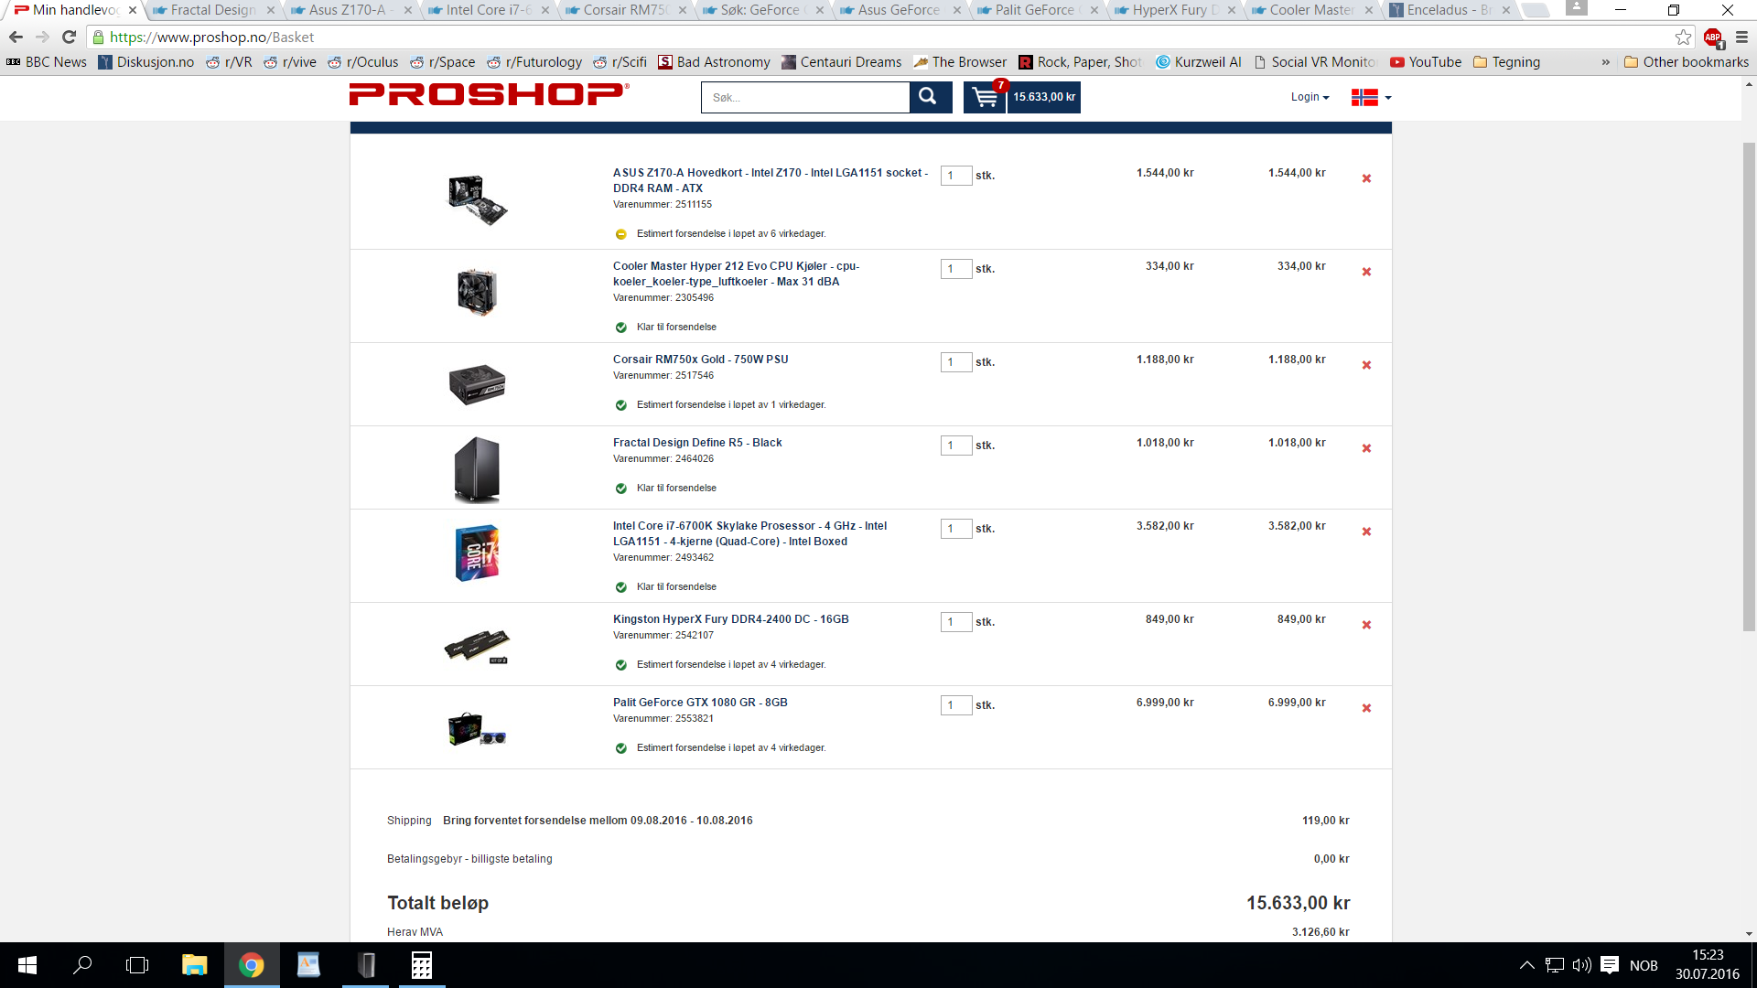Open the AdBlock Plus extension icon
Viewport: 1757px width, 988px height.
(x=1713, y=38)
